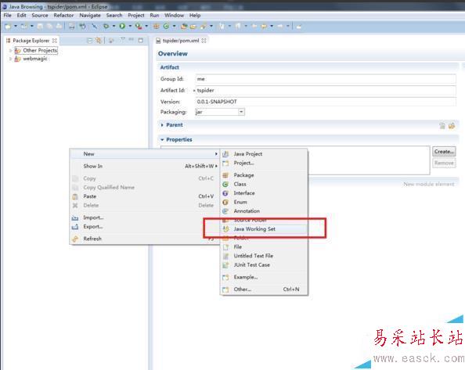The height and width of the screenshot is (370, 465).
Task: Switch to the Package Explorer tab
Action: 31,41
